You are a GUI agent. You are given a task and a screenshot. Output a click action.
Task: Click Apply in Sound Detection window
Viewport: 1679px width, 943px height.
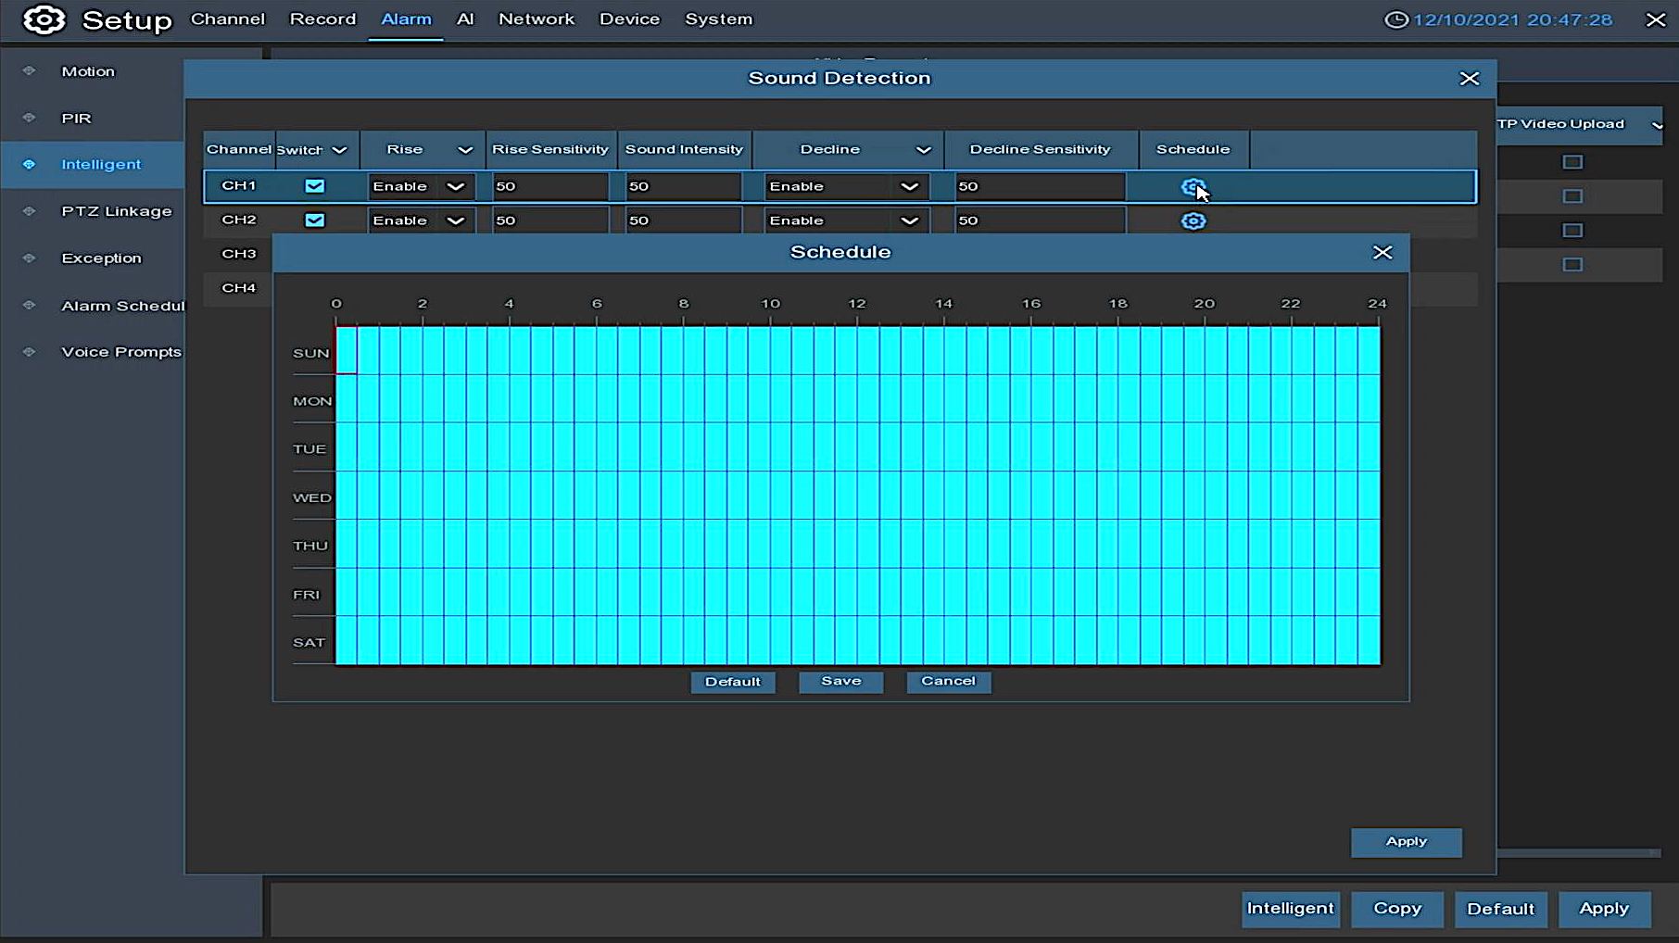click(x=1406, y=842)
